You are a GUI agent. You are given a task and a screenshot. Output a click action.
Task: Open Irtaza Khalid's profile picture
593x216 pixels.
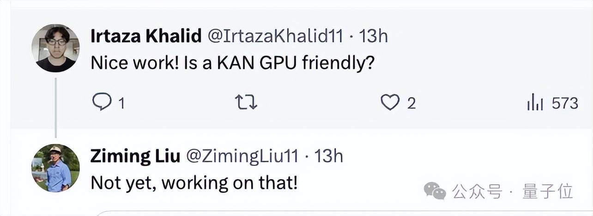(55, 48)
